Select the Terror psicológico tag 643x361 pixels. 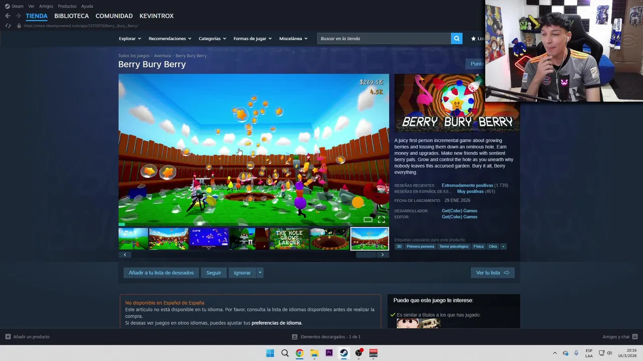coord(454,247)
